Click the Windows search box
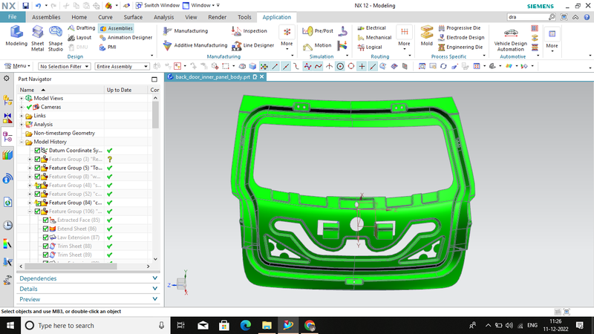 point(95,325)
